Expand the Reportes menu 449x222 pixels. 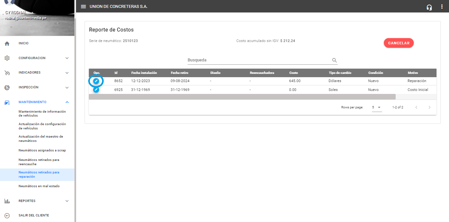(67, 201)
